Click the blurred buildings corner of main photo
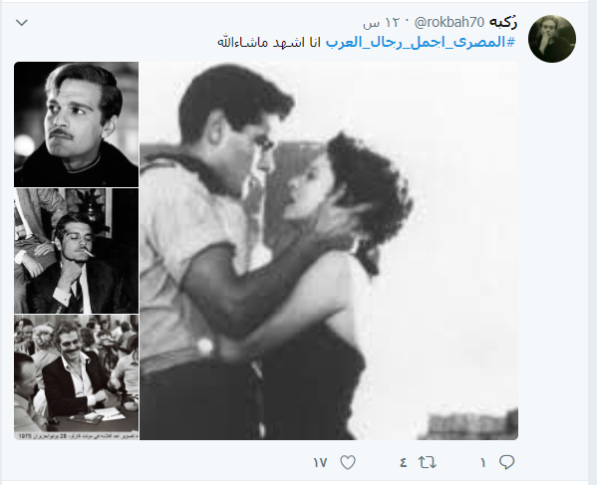 tap(470, 424)
